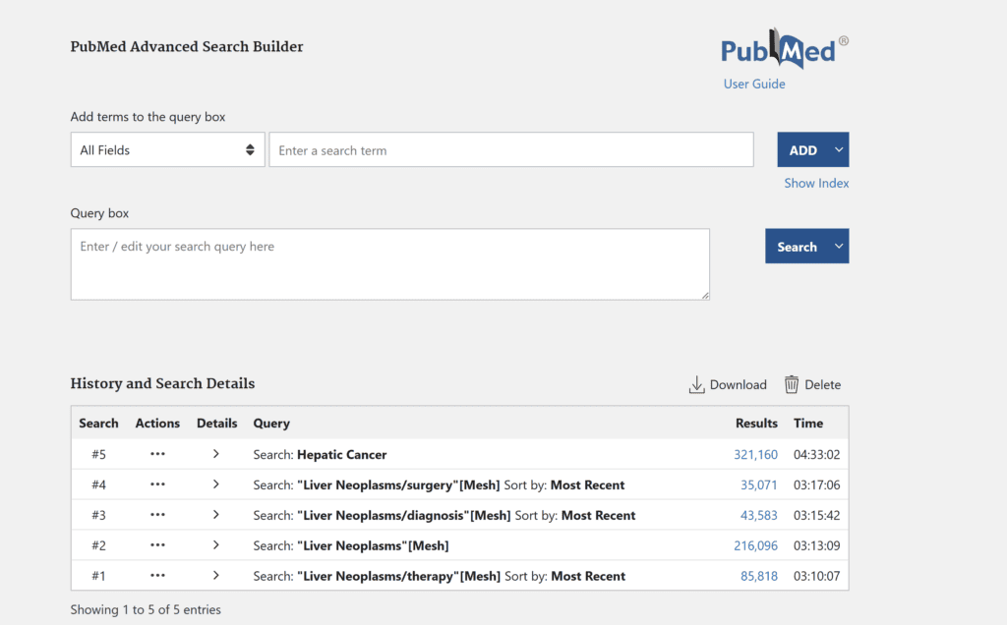Open the Search button dropdown arrow
The width and height of the screenshot is (1007, 625).
(839, 246)
